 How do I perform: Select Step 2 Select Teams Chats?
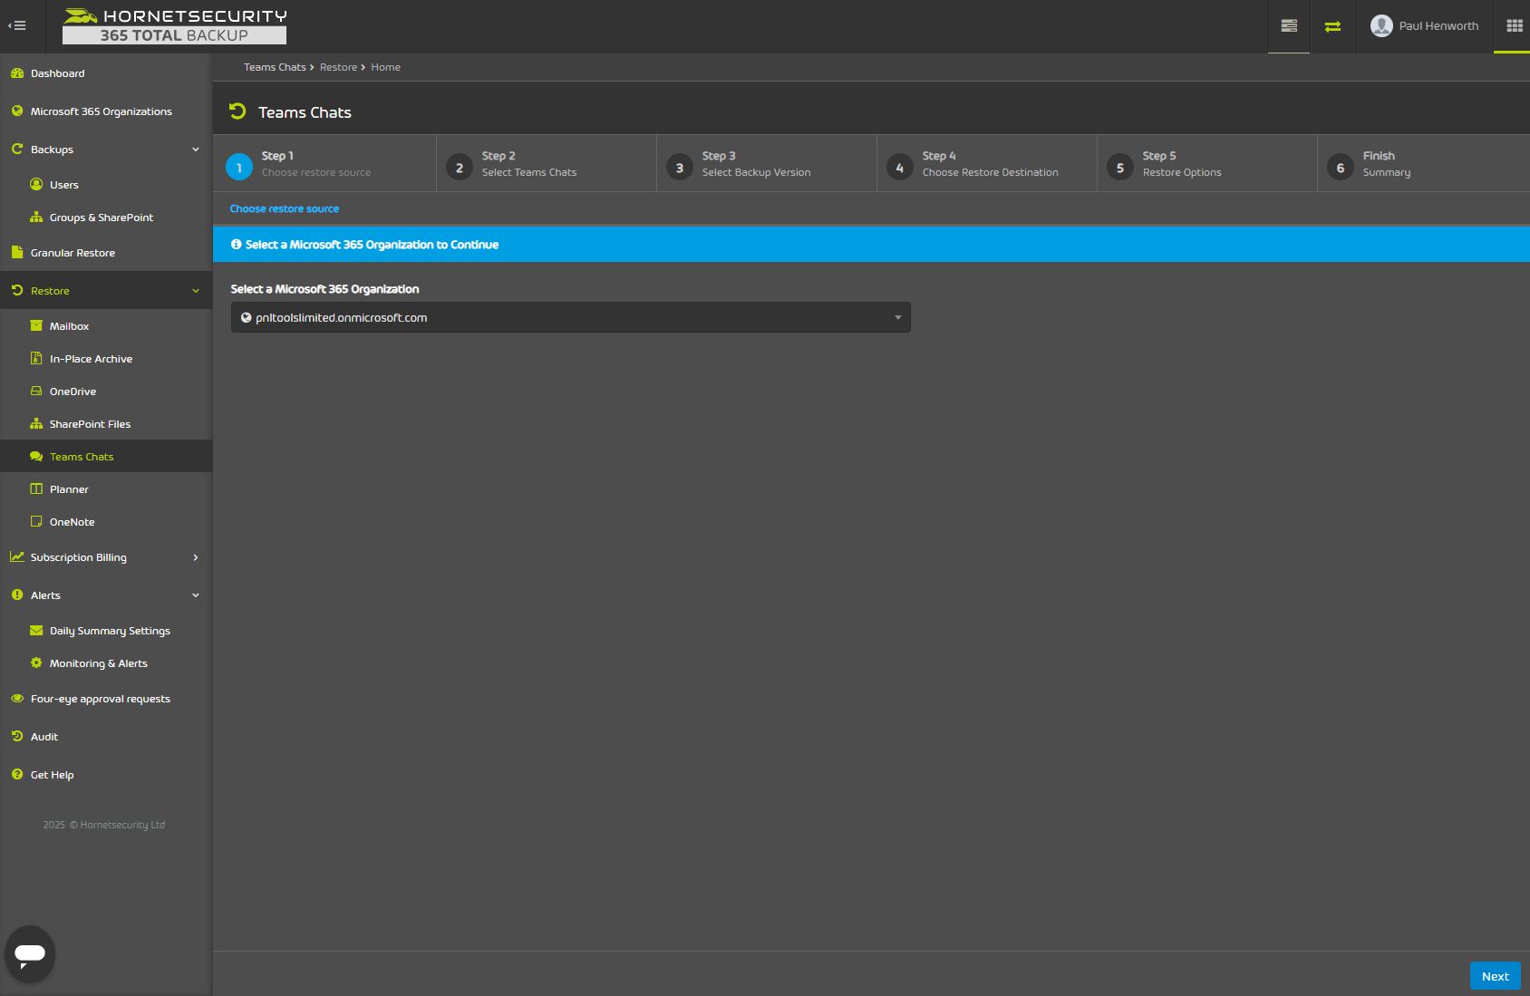coord(547,164)
